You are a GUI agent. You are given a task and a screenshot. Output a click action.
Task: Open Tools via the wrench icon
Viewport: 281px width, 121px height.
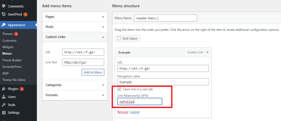pyautogui.click(x=3, y=105)
